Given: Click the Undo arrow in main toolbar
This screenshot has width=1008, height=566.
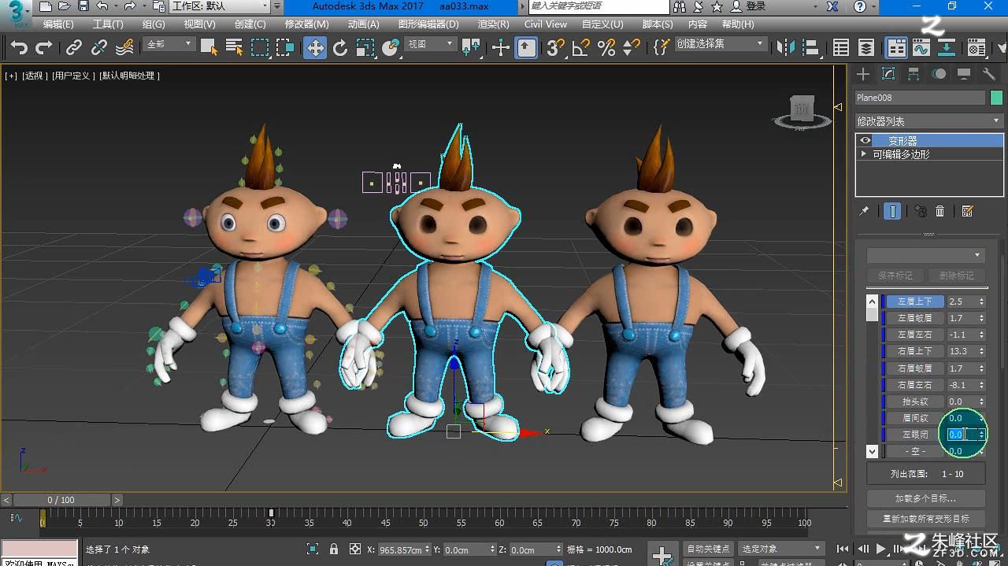Looking at the screenshot, I should tap(19, 47).
